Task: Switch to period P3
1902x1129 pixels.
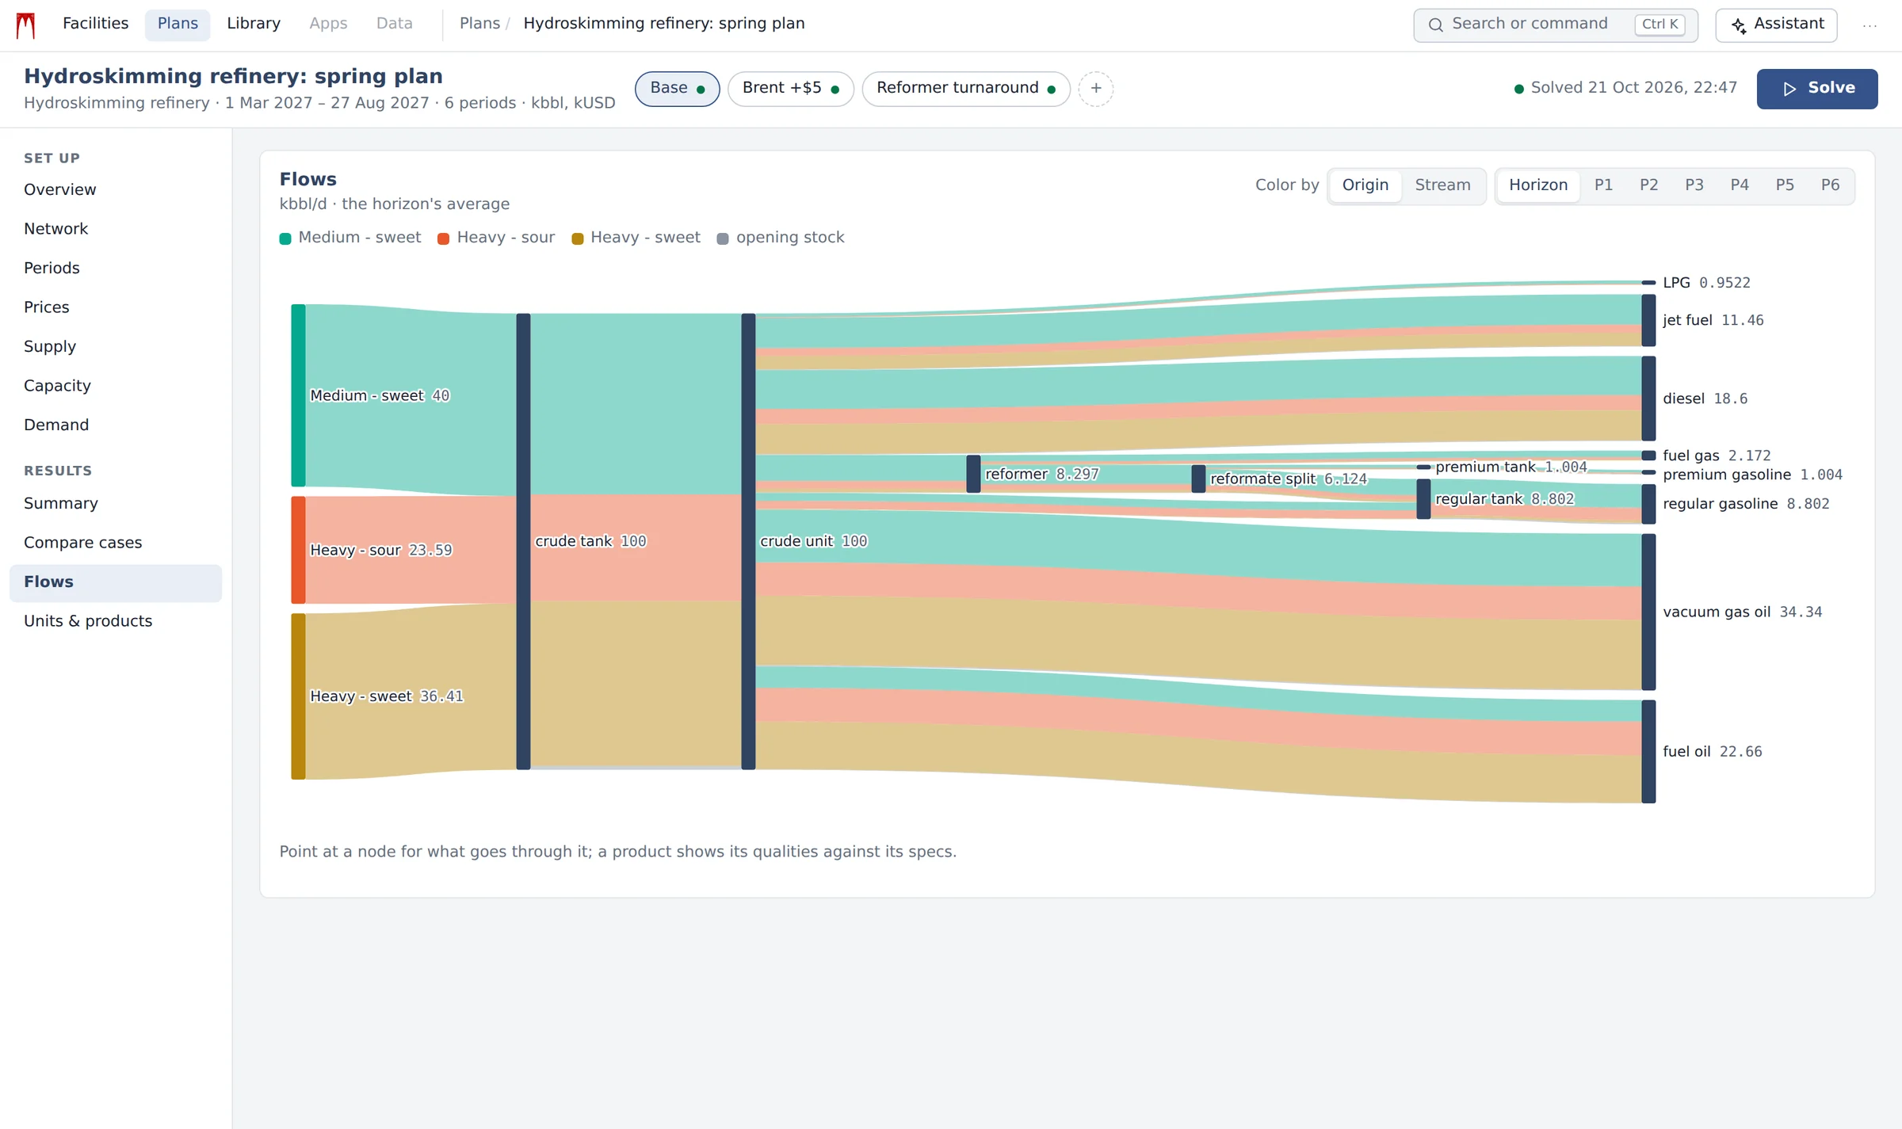Action: point(1694,185)
